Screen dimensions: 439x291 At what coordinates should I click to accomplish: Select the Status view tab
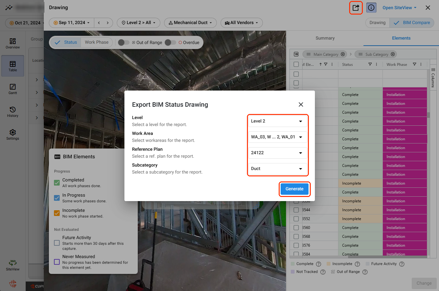(66, 42)
